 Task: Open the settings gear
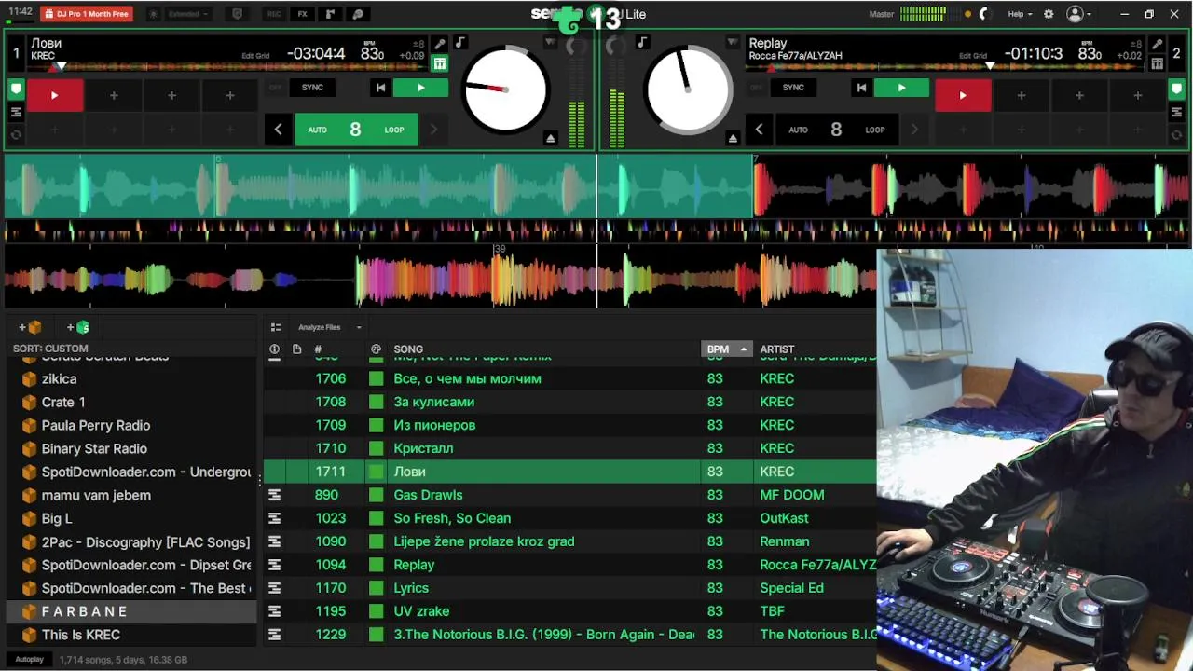click(x=1049, y=14)
